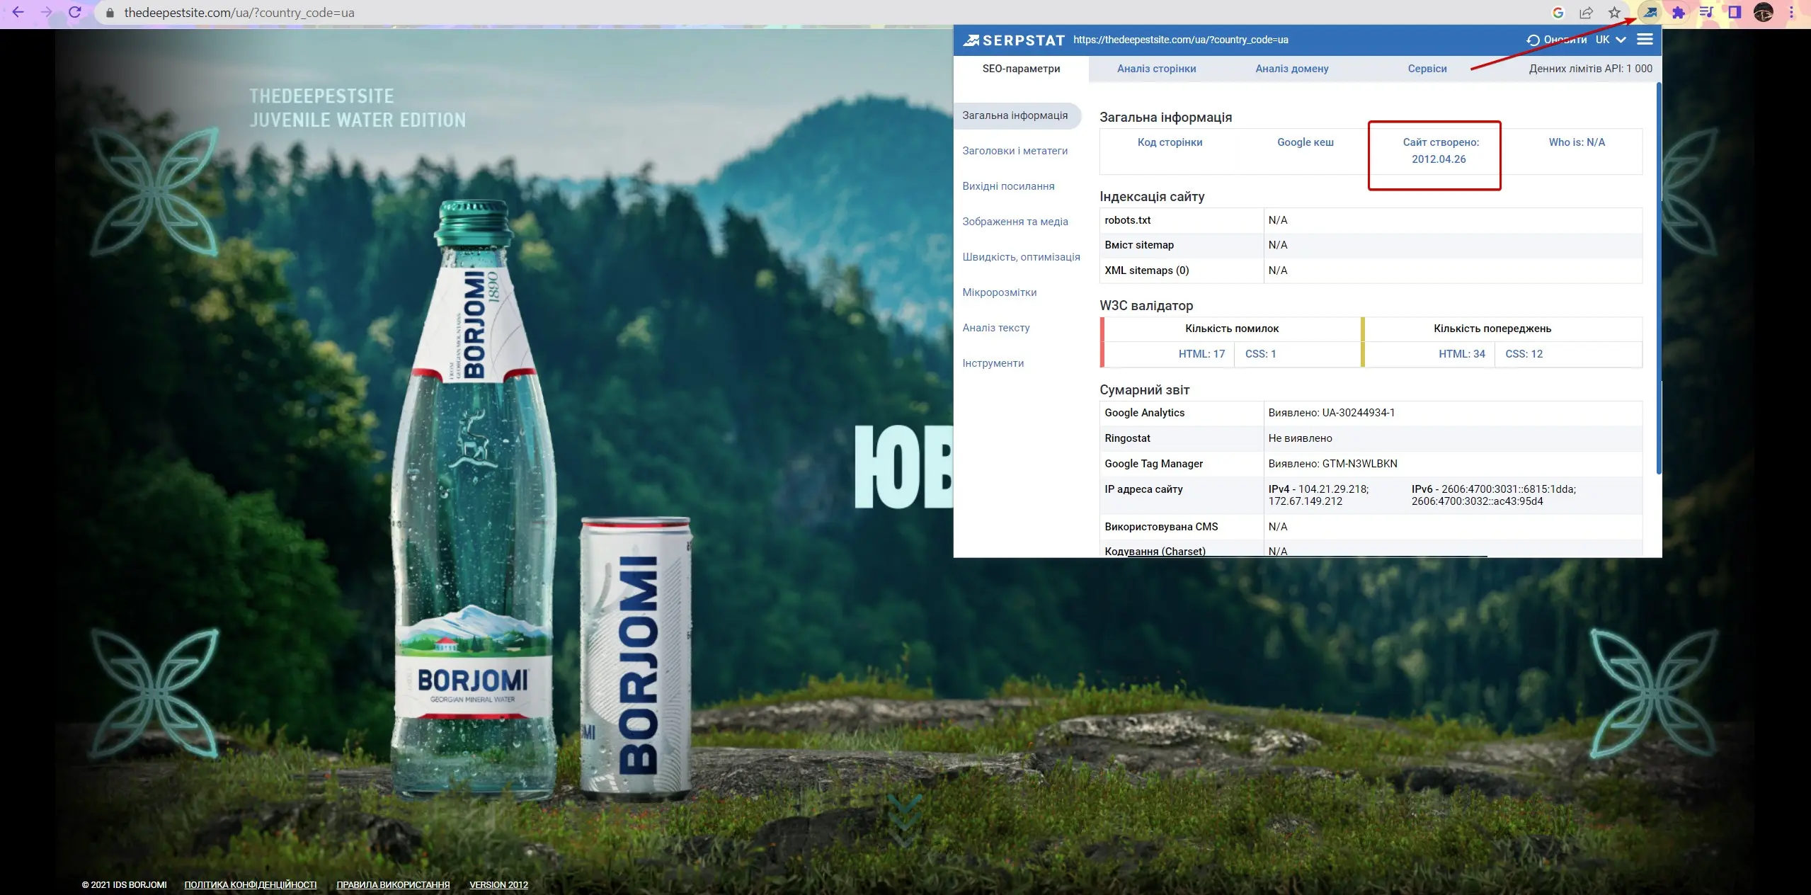The width and height of the screenshot is (1811, 895).
Task: Select Мікророзмітки in sidebar
Action: click(999, 292)
